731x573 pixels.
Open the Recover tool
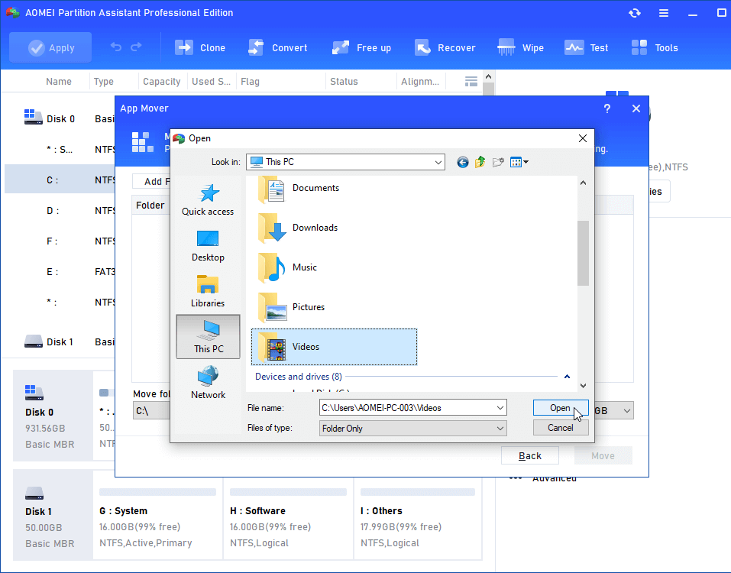[x=445, y=47]
